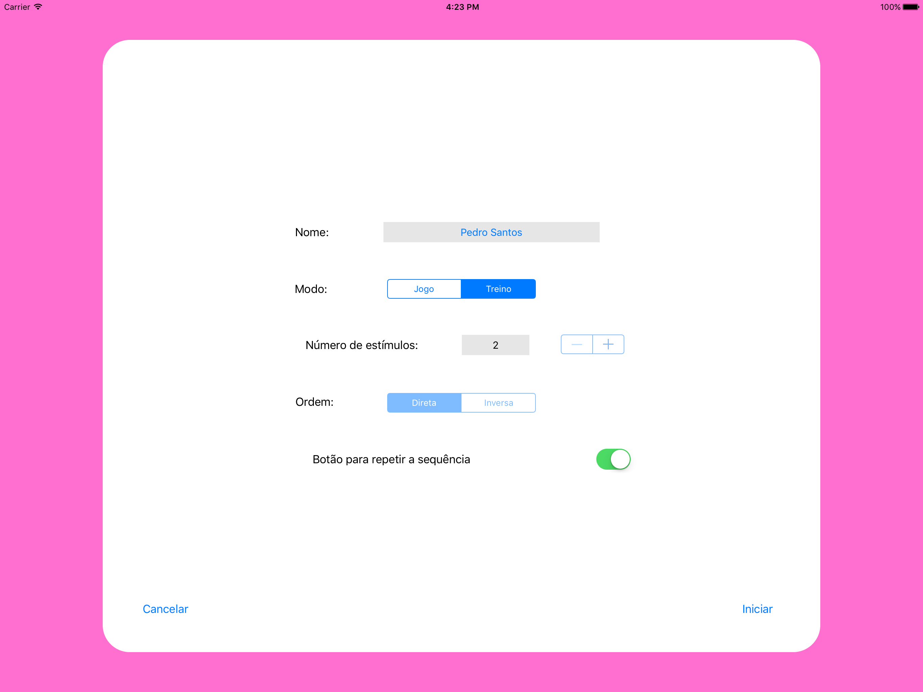Click the 4:23 PM clock
The height and width of the screenshot is (692, 923).
pos(462,7)
